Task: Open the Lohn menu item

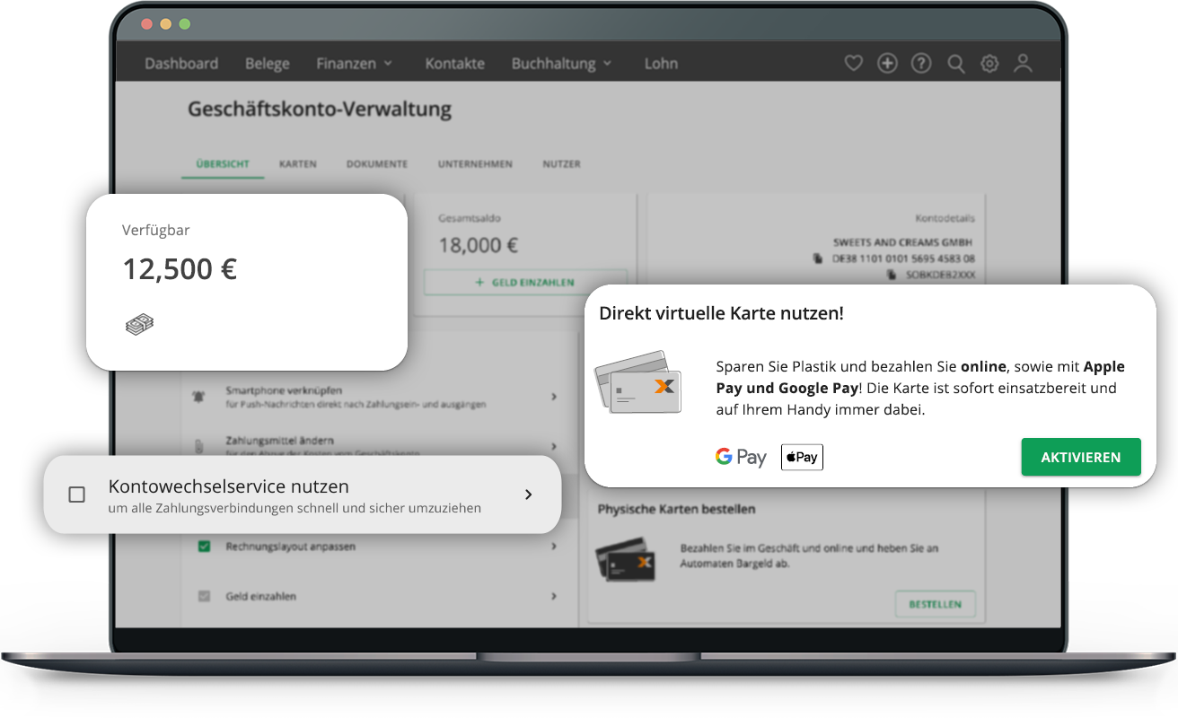Action: pos(661,64)
